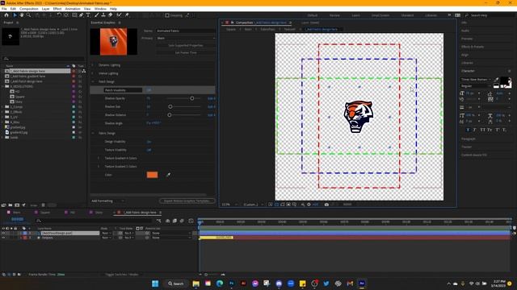Select the Brush tool

(x=97, y=15)
